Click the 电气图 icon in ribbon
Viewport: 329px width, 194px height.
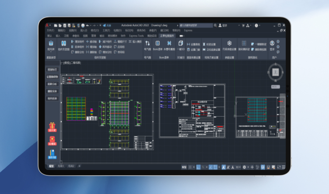[147, 44]
